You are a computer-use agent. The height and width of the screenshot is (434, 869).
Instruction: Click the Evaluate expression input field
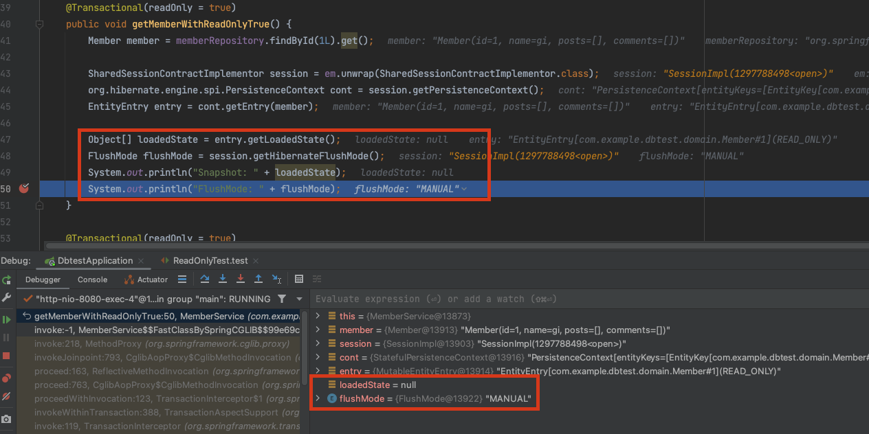pyautogui.click(x=588, y=299)
